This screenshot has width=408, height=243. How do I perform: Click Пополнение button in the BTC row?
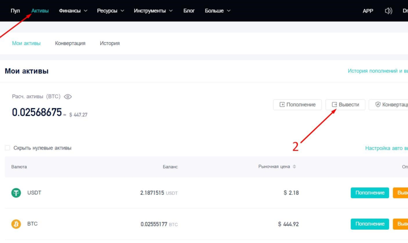(x=370, y=224)
